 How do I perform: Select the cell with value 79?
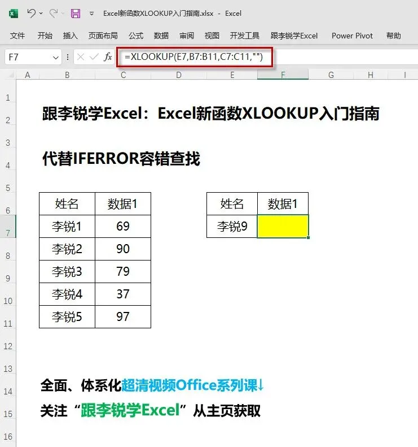[x=123, y=271]
